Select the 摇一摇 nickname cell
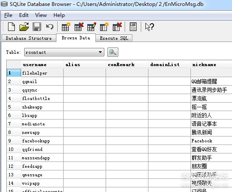 click(x=212, y=107)
